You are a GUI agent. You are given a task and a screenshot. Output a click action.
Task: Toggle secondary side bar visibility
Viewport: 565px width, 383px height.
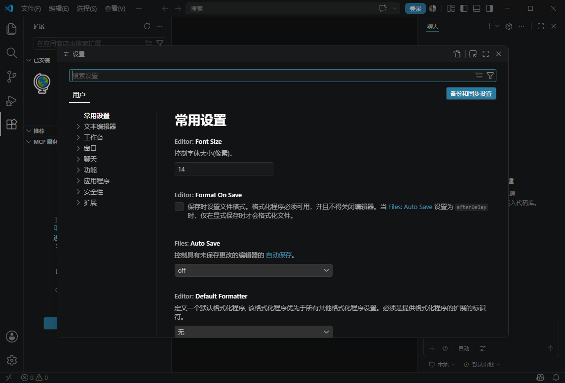tap(490, 8)
